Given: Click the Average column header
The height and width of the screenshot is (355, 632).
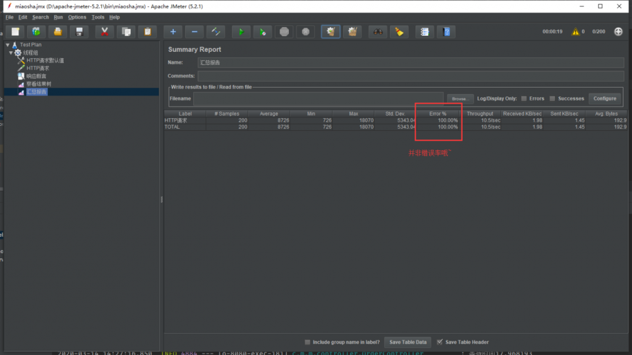Looking at the screenshot, I should (x=269, y=114).
